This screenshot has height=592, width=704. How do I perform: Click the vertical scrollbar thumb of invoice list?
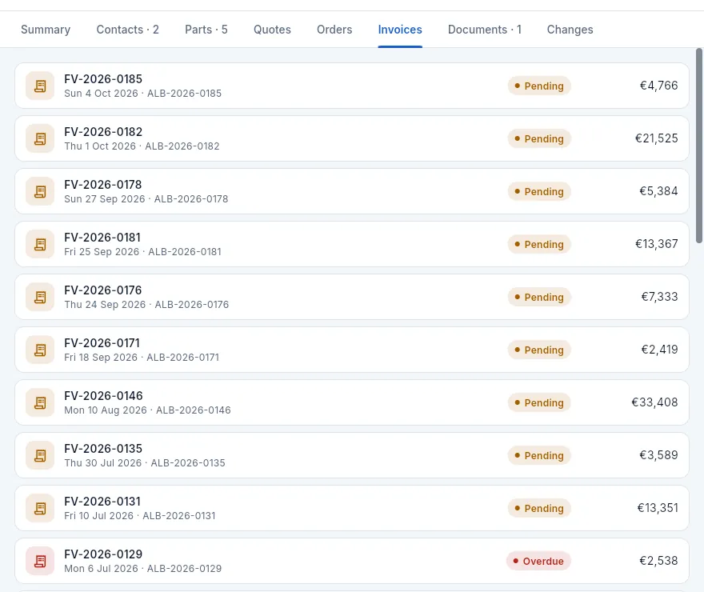(699, 146)
